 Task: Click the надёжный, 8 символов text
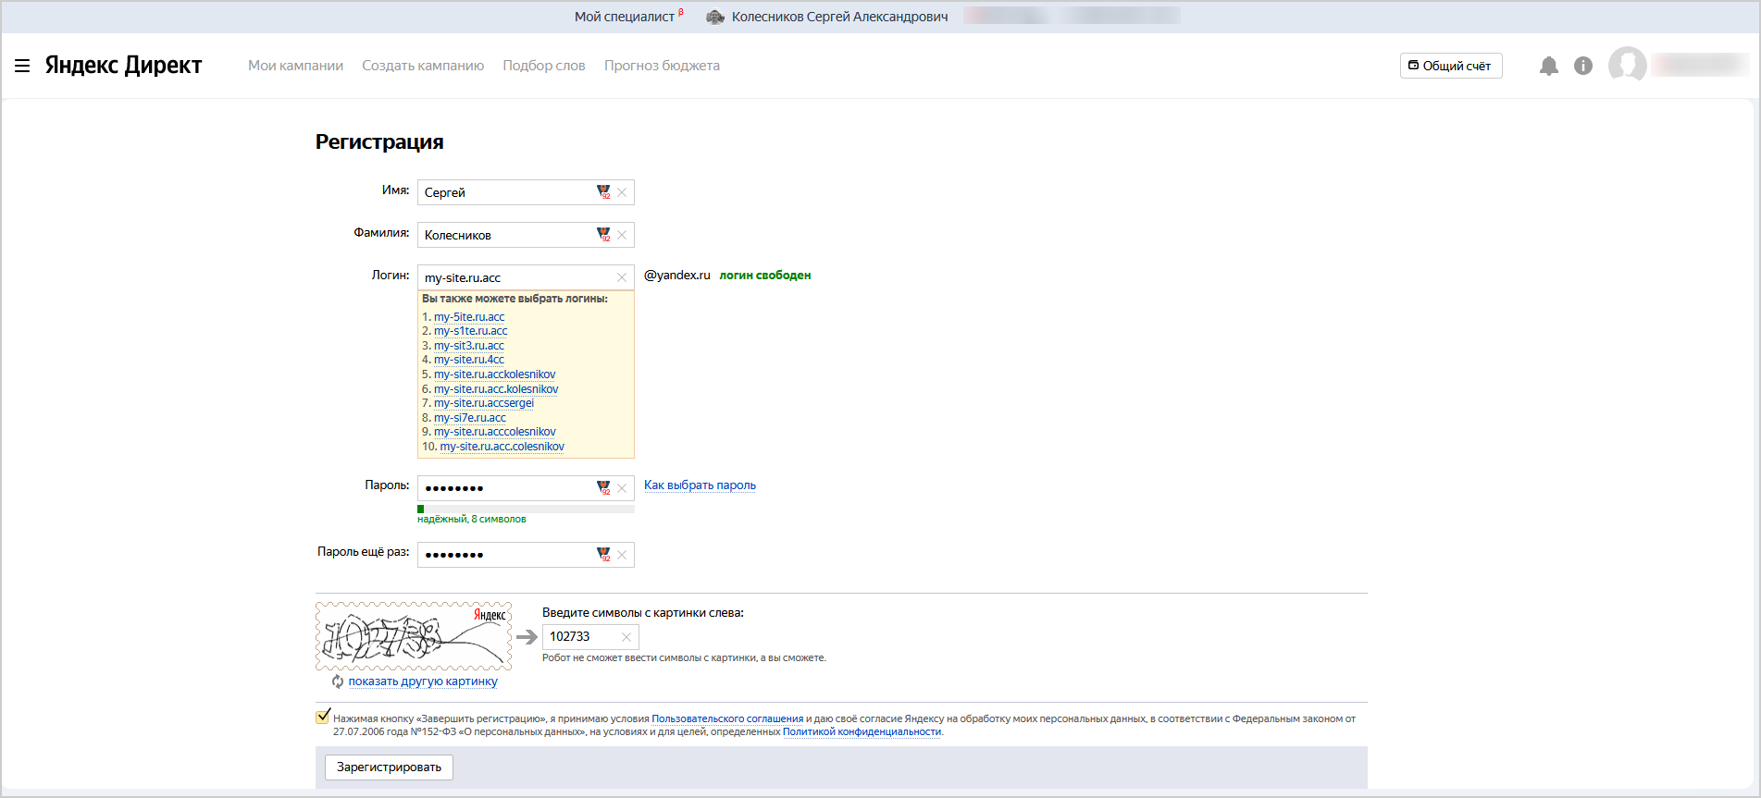(472, 520)
